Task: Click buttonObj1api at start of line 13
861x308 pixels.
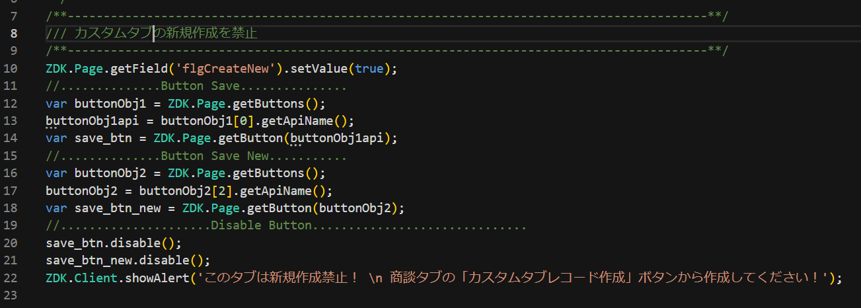Action: [96, 121]
